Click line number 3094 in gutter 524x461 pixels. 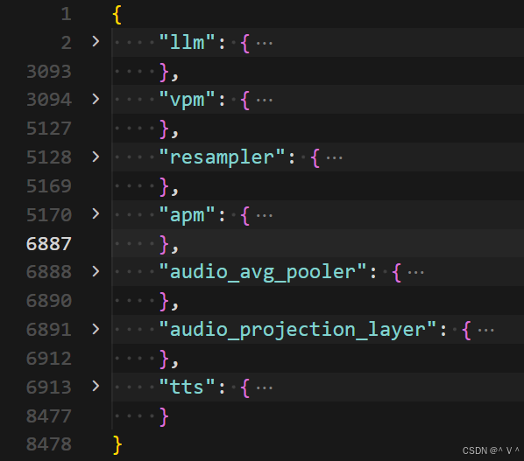(49, 100)
